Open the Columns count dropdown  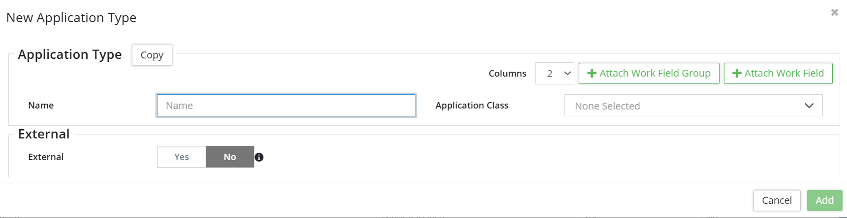(x=555, y=73)
